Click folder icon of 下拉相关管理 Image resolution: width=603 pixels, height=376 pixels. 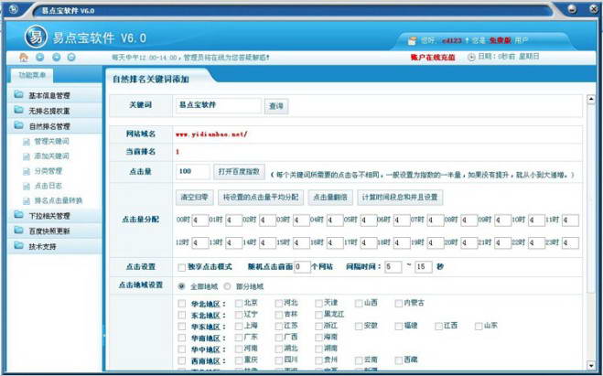click(x=19, y=214)
